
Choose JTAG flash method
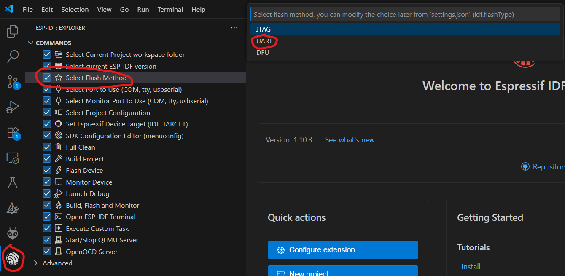pyautogui.click(x=405, y=29)
